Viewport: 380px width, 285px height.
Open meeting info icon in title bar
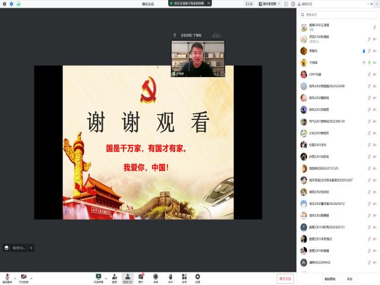[x=4, y=4]
